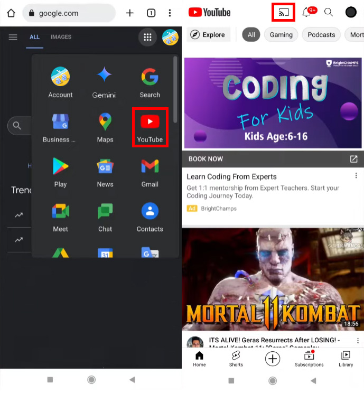Open Meet in the apps panel
This screenshot has width=364, height=394.
pyautogui.click(x=60, y=218)
